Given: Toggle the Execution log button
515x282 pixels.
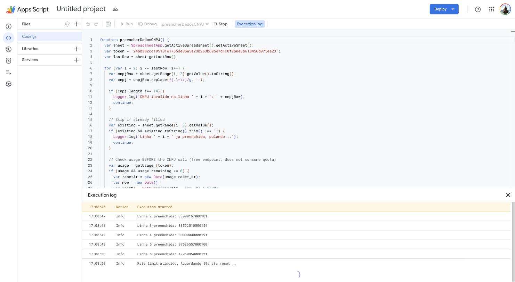Looking at the screenshot, I should (250, 24).
